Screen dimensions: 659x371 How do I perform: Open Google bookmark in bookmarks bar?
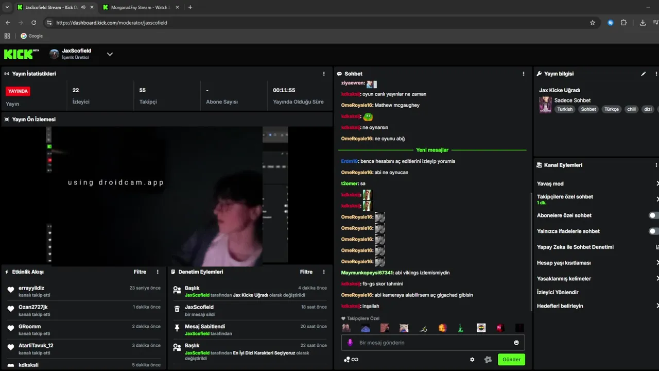tap(32, 36)
